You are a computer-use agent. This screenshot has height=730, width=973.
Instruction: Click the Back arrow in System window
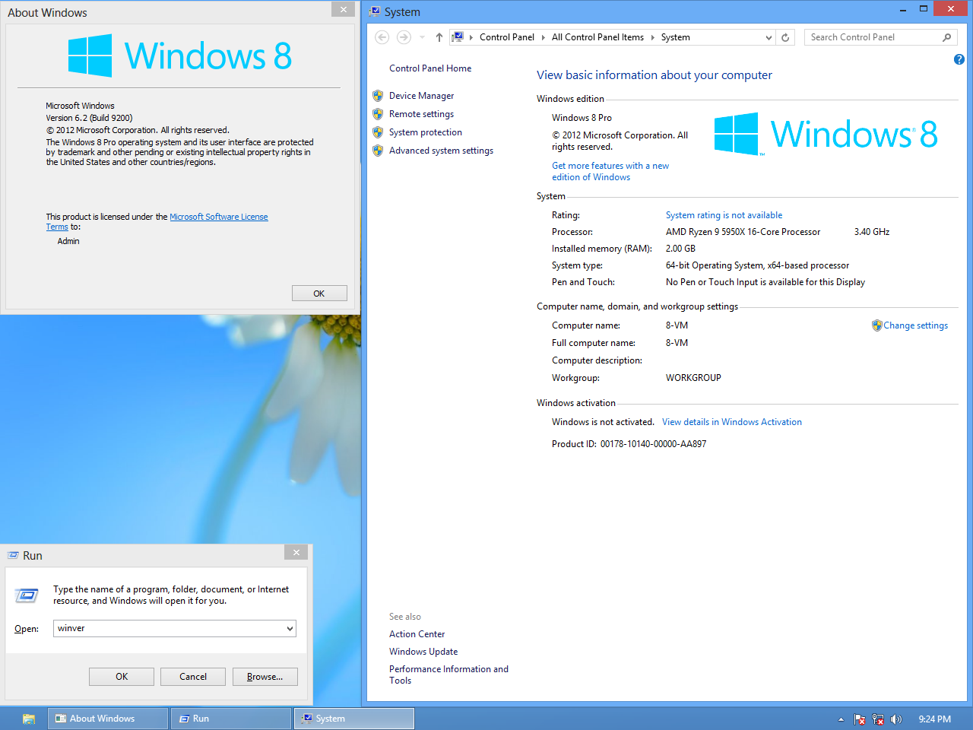[382, 37]
